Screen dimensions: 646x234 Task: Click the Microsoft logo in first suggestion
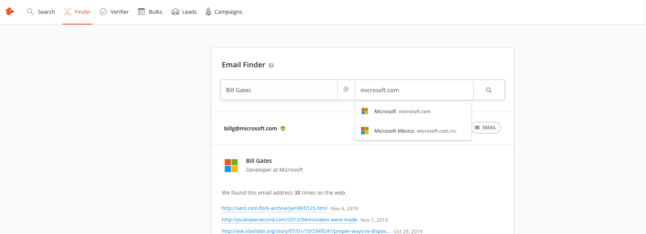365,111
